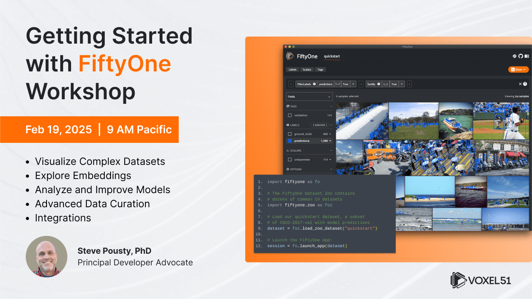Open the umbrella crosswalk sample image
Viewport: 532px width, 299px height.
click(x=443, y=157)
